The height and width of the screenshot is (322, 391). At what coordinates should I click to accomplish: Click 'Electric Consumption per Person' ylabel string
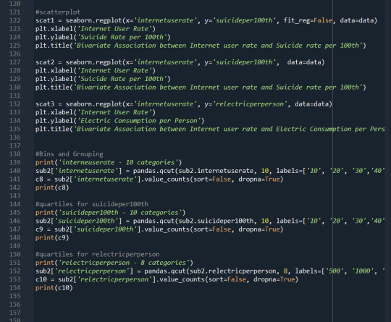(x=139, y=121)
